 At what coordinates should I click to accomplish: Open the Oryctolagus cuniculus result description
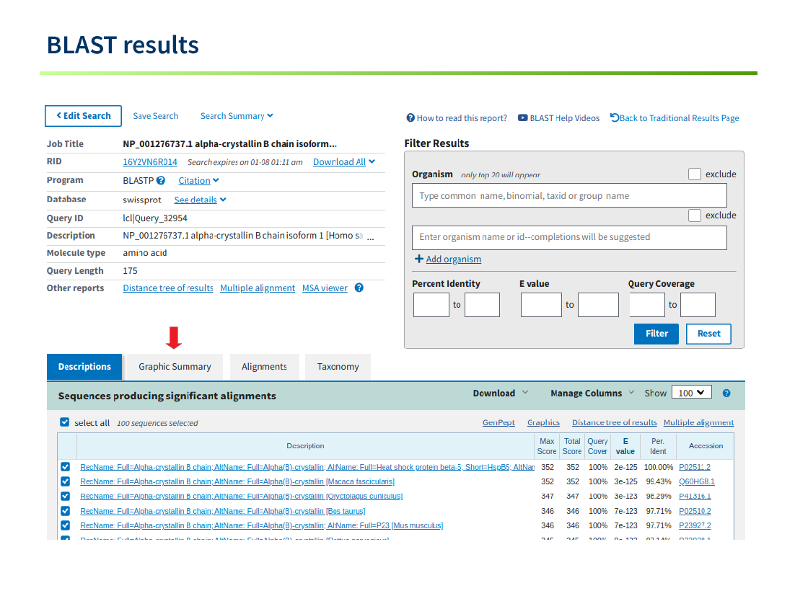point(242,497)
